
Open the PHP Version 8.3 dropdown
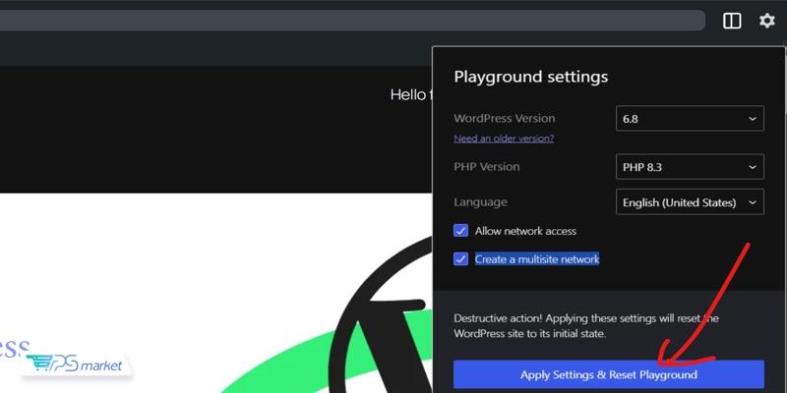pyautogui.click(x=689, y=167)
